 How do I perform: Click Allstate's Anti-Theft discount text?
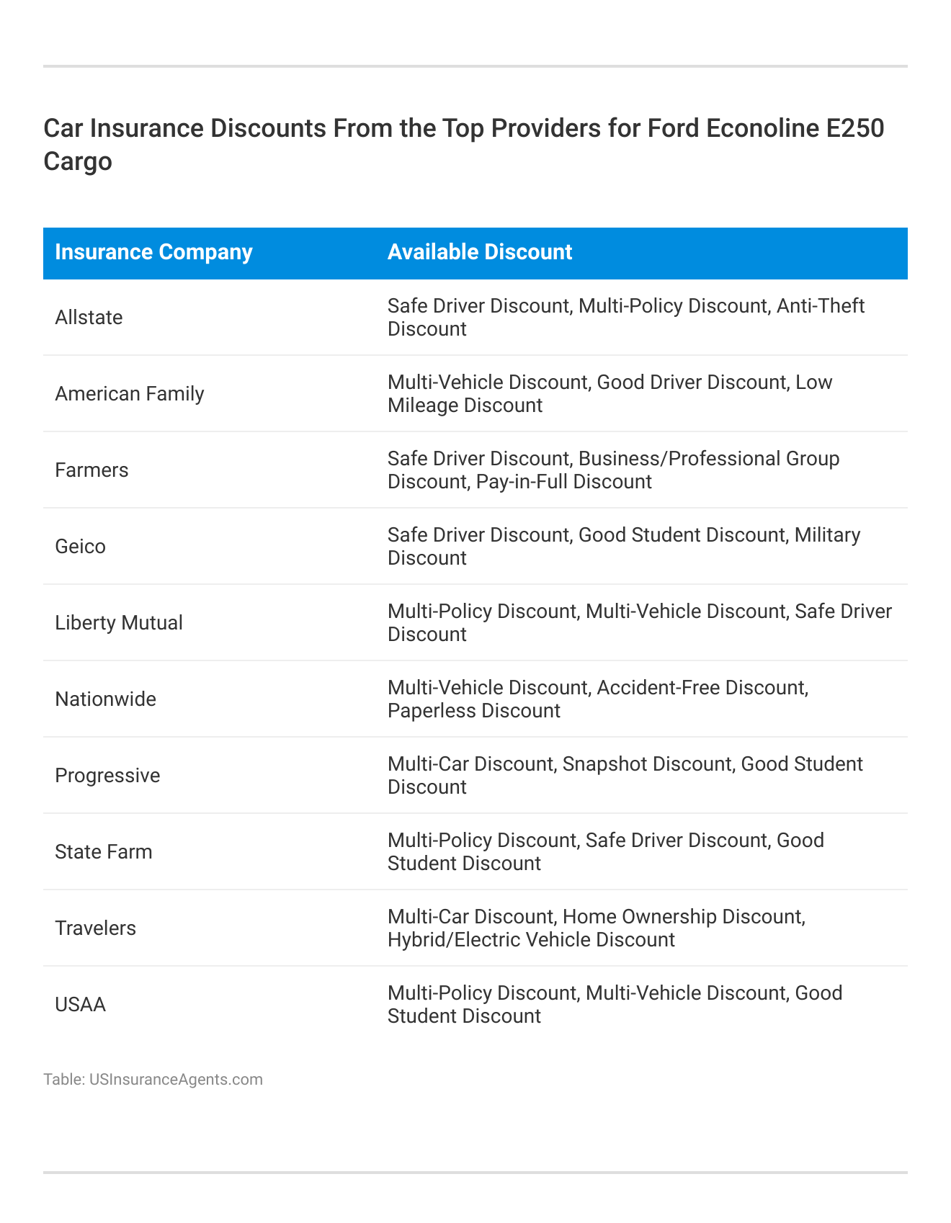[820, 306]
